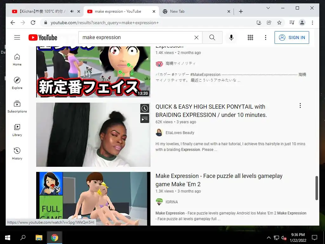Open Subscriptions in the sidebar

coord(17,107)
